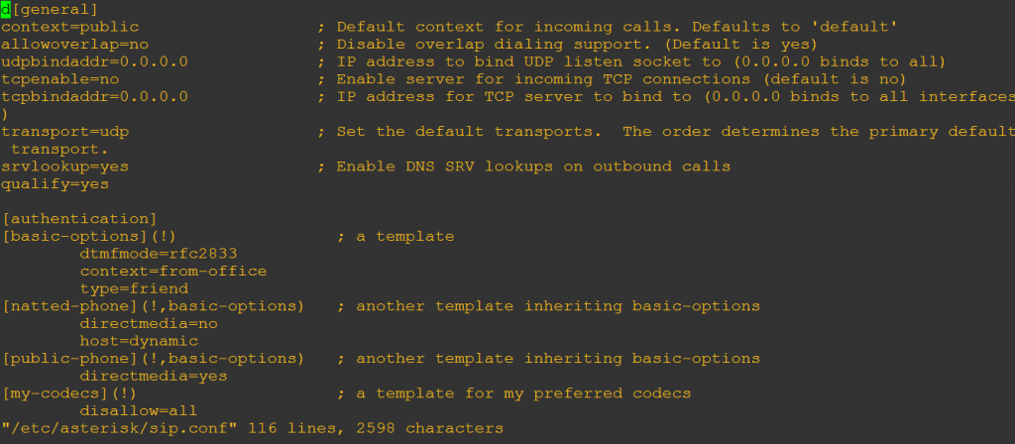Click the context=from-office line
The height and width of the screenshot is (444, 1015).
[x=173, y=272]
